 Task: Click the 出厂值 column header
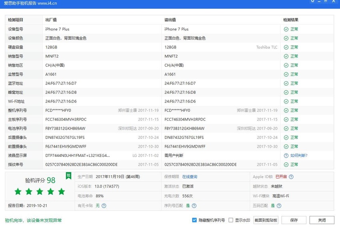[51, 20]
